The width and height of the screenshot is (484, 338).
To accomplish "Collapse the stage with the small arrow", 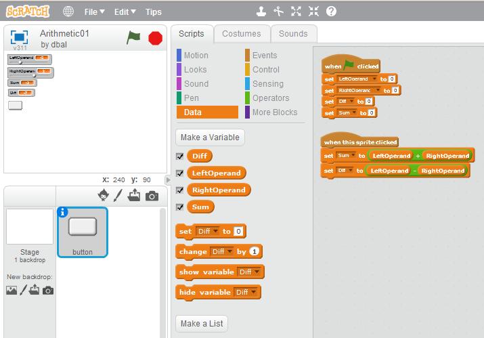I will coord(168,179).
